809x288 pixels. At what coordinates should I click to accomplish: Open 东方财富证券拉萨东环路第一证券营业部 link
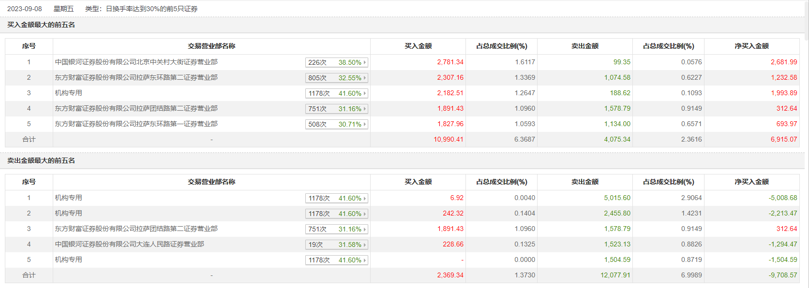[136, 124]
